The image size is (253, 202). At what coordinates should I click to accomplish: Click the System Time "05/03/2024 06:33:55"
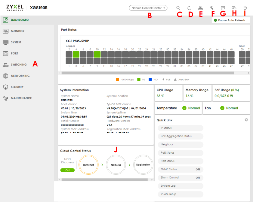(x=74, y=117)
